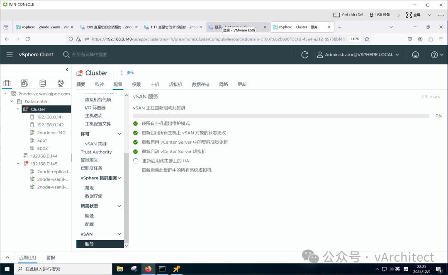
Task: Open the Cluster 操作 actions menu
Action: coord(127,73)
